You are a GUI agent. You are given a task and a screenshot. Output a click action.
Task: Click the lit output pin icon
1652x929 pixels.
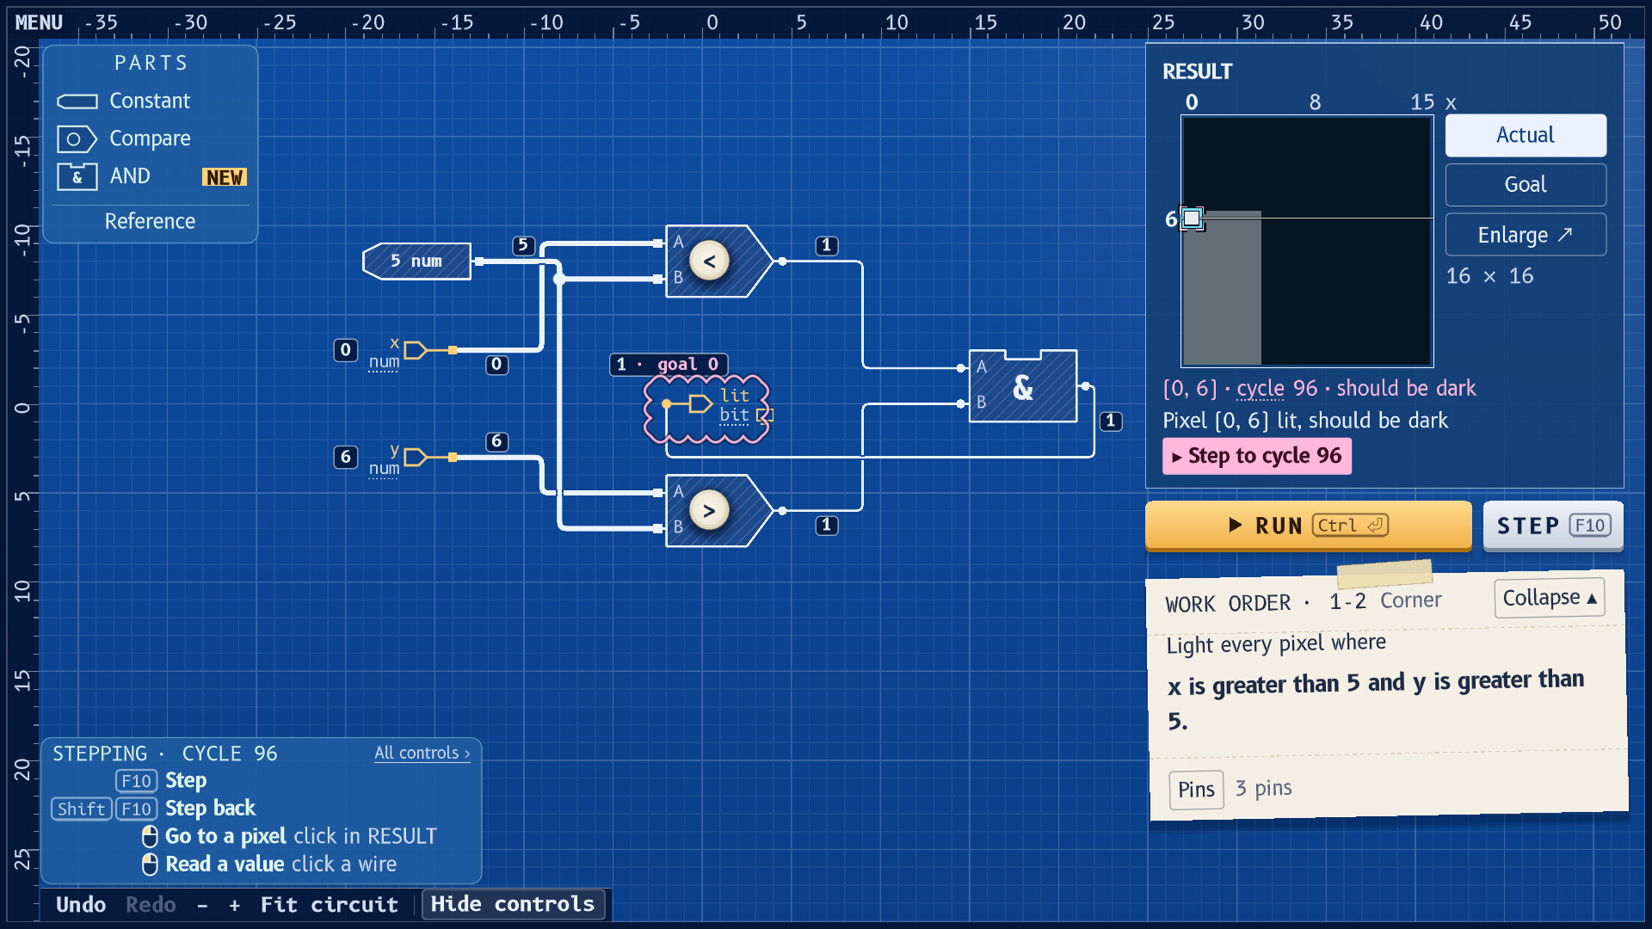coord(700,403)
